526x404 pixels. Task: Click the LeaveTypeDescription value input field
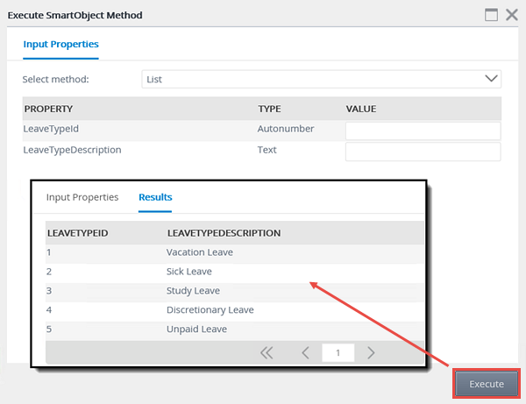click(423, 152)
